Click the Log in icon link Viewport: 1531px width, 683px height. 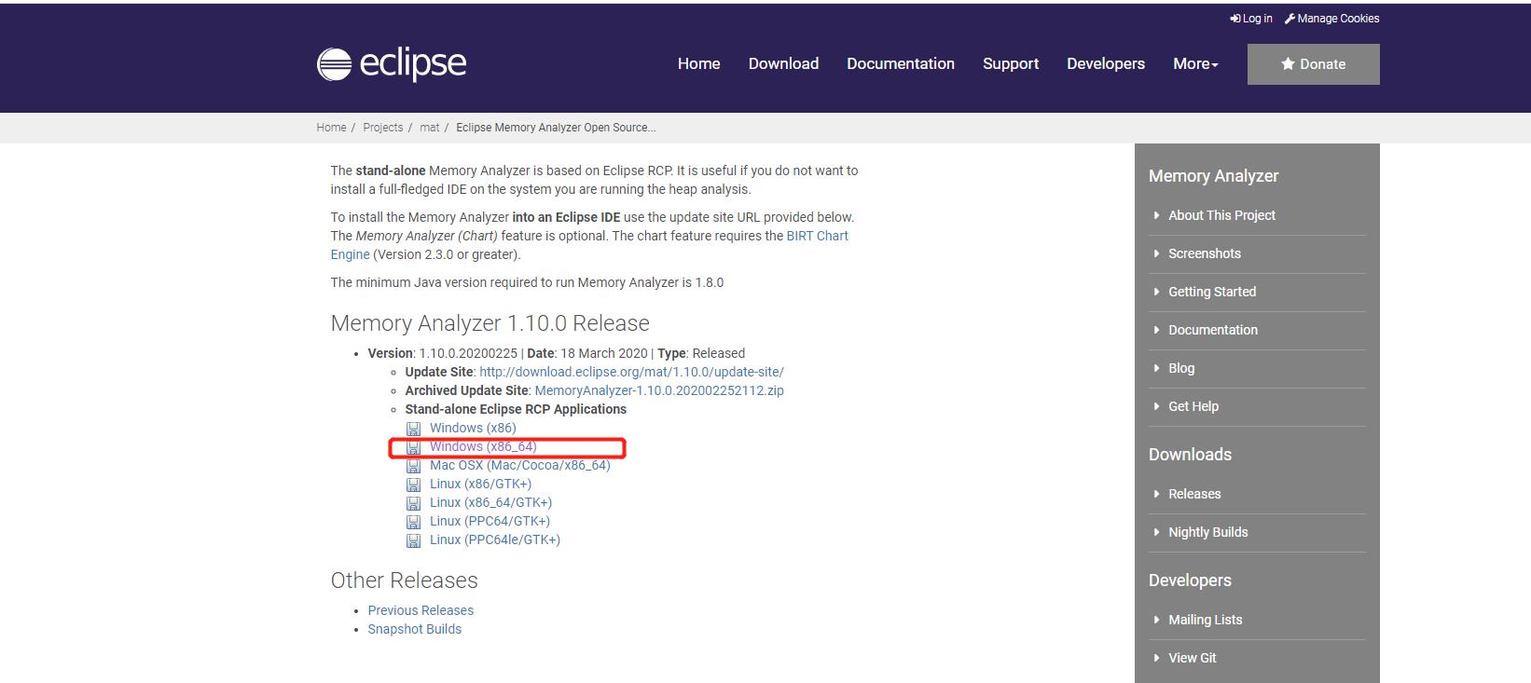[1234, 19]
